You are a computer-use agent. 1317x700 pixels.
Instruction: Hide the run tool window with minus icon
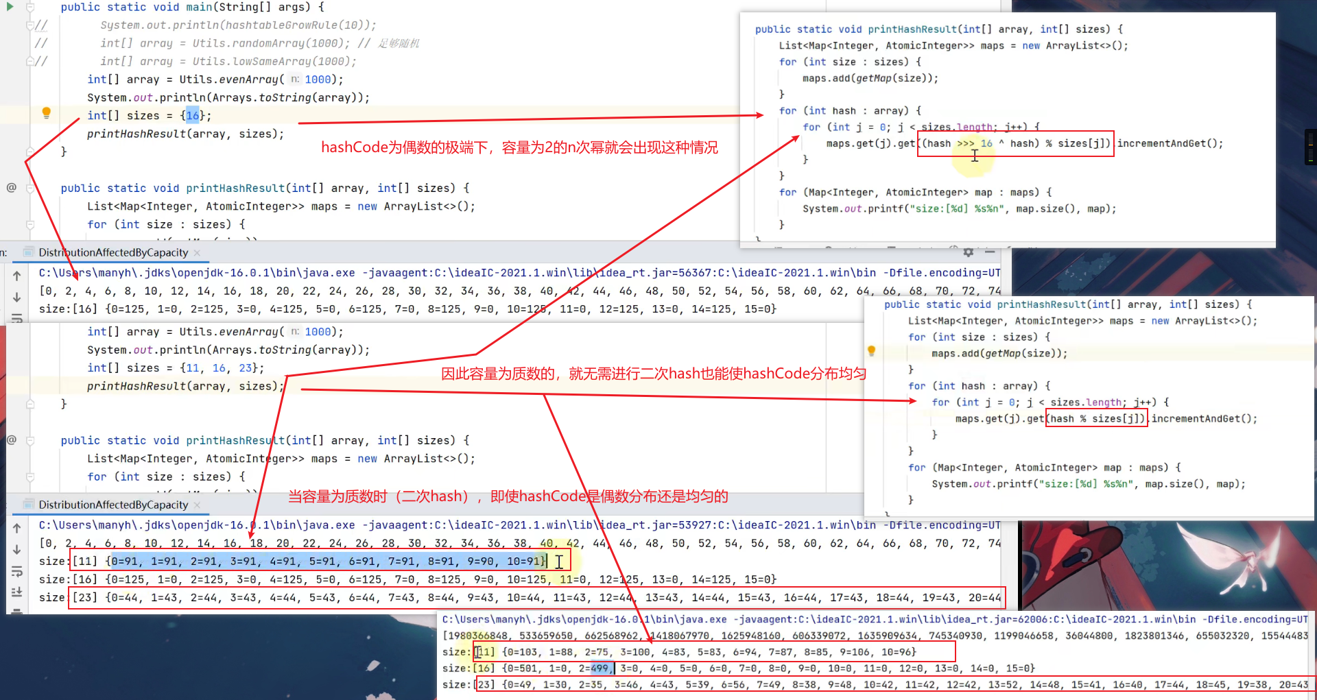point(990,252)
